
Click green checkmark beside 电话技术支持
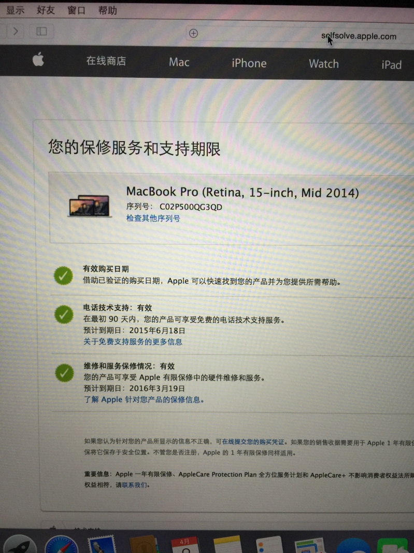tap(64, 314)
